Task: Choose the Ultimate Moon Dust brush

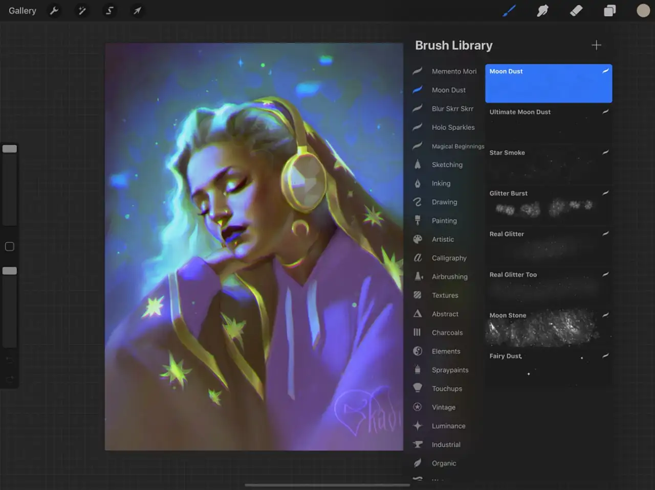Action: click(549, 125)
